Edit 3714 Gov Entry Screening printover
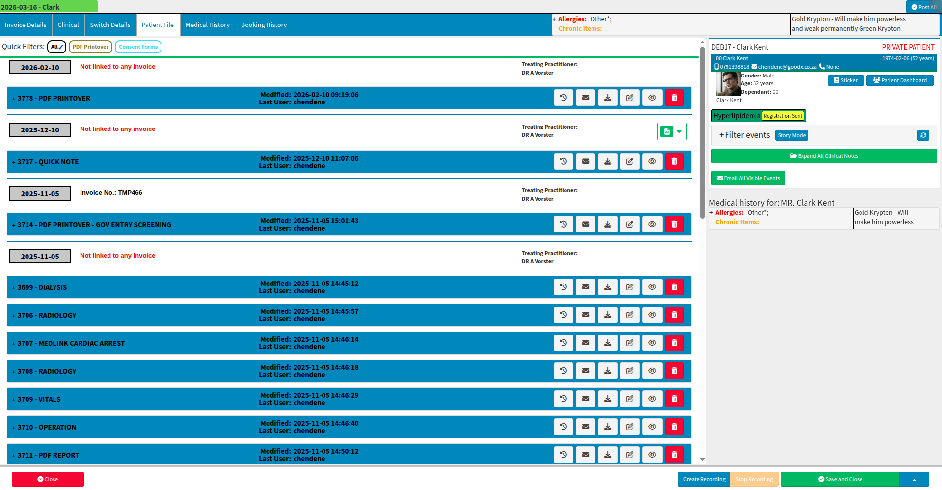 pyautogui.click(x=630, y=224)
